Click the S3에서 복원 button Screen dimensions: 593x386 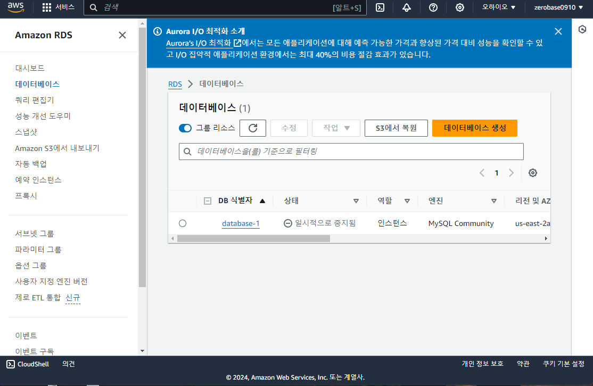pos(396,128)
